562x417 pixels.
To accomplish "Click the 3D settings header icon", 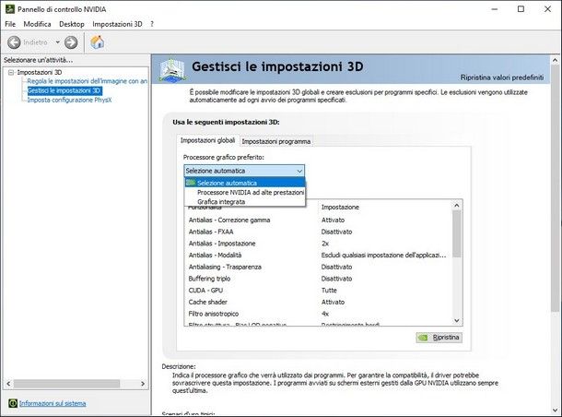I will [173, 69].
